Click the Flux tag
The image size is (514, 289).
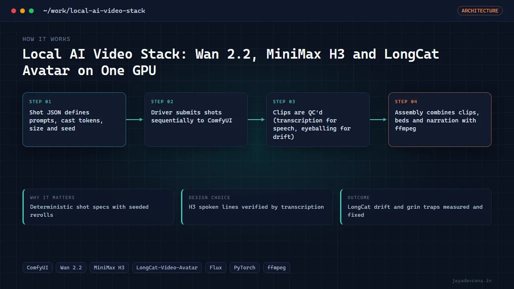pos(216,267)
